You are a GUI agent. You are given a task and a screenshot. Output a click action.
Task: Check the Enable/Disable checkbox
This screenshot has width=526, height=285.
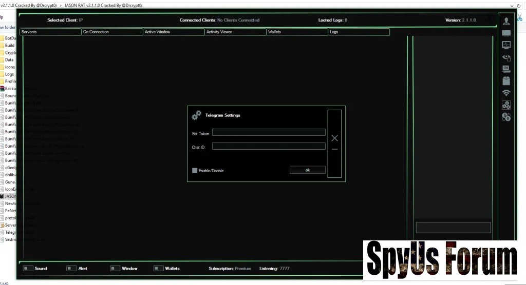(195, 171)
